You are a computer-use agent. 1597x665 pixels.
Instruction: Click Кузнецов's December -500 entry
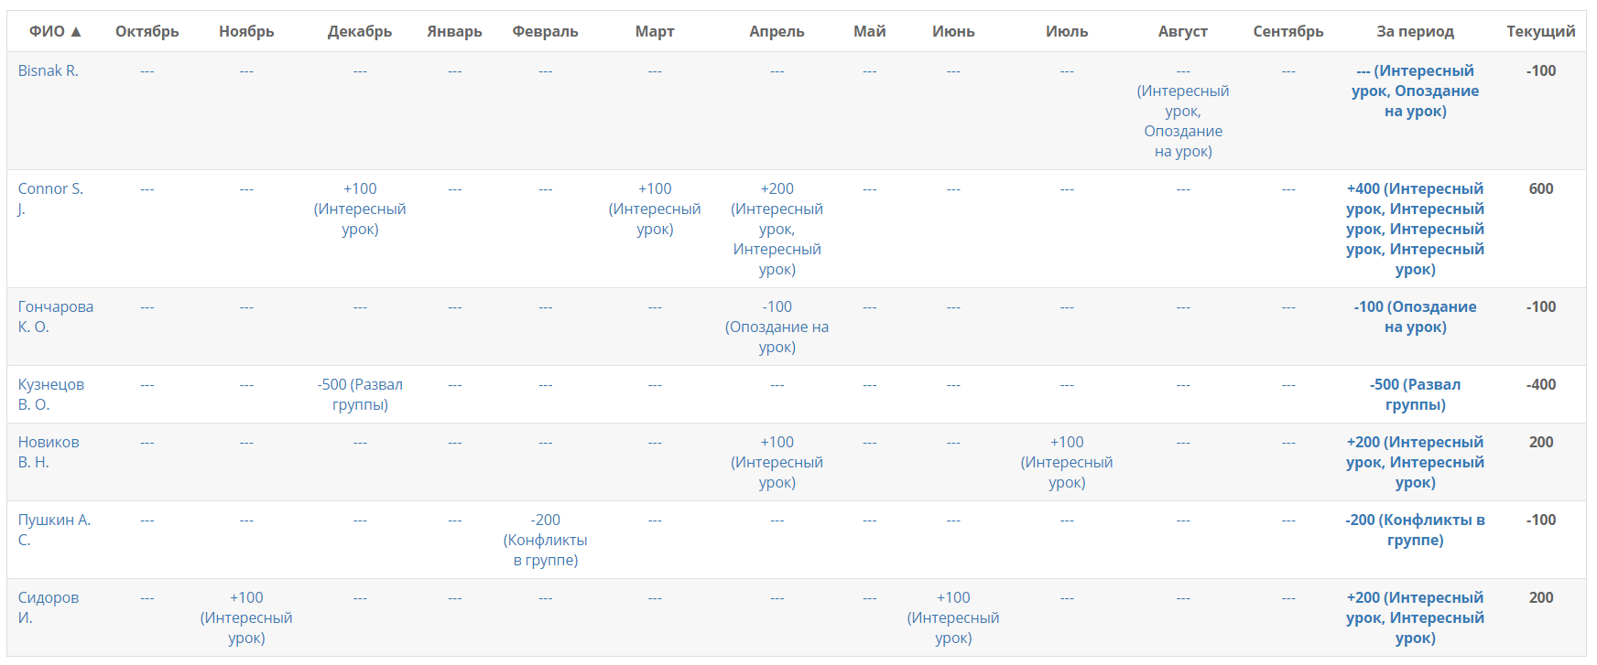[x=360, y=394]
